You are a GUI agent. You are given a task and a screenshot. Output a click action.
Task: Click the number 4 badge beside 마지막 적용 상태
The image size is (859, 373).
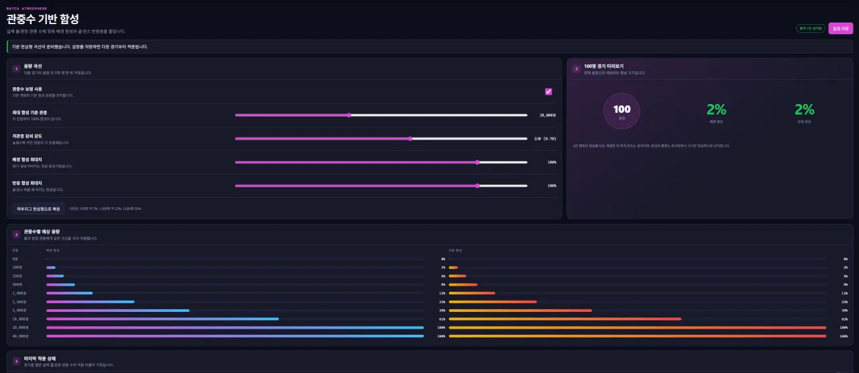[16, 361]
